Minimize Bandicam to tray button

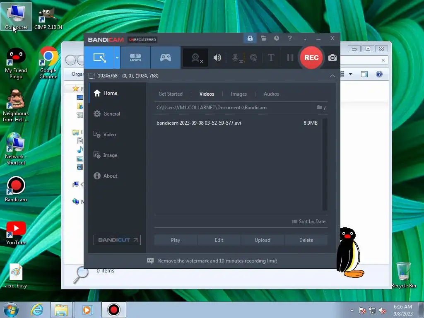pyautogui.click(x=305, y=39)
